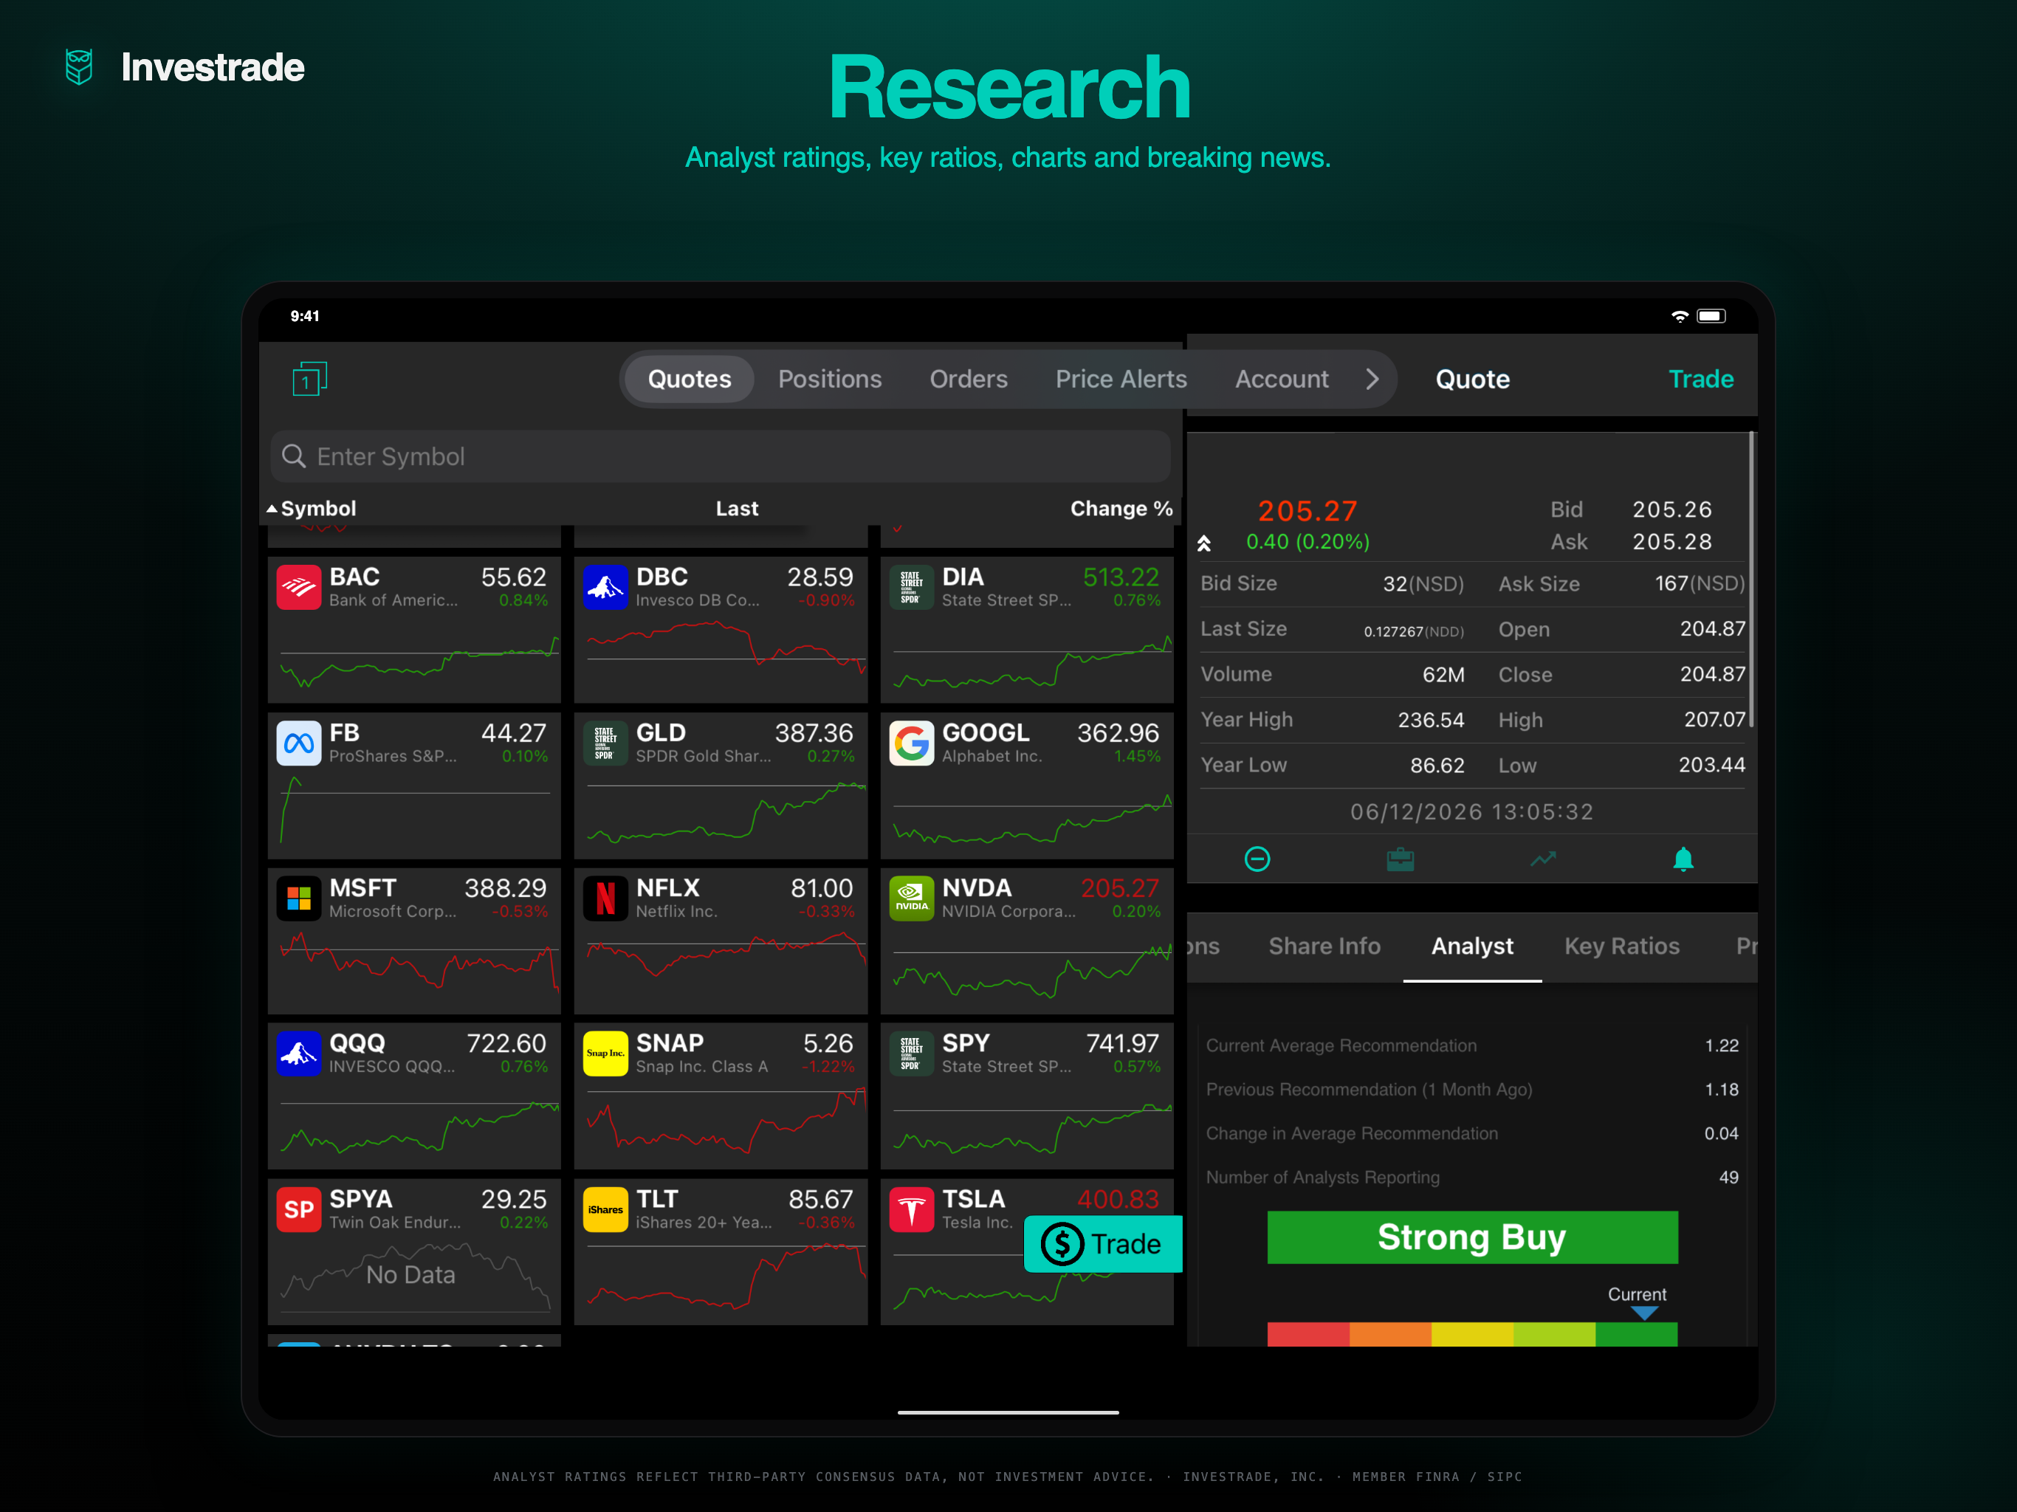Screen dimensions: 2017x1512
Task: Click GOOGL change 1.45%
Action: (x=1136, y=756)
